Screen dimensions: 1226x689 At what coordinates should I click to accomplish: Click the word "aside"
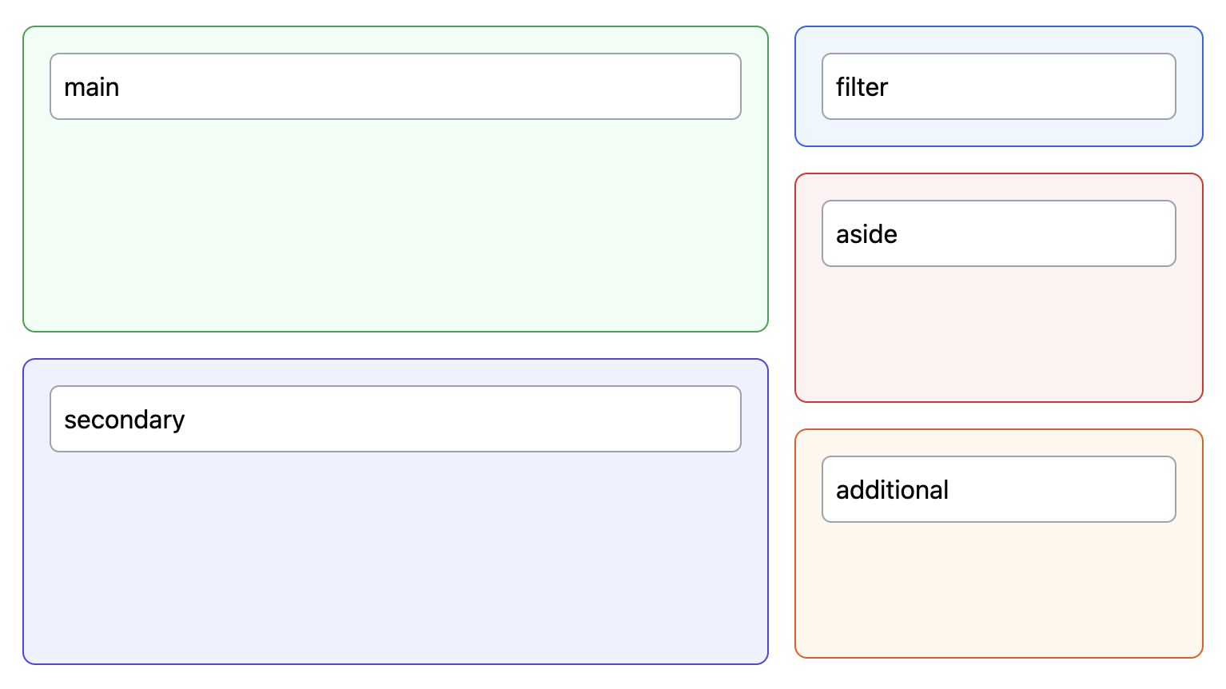(866, 234)
